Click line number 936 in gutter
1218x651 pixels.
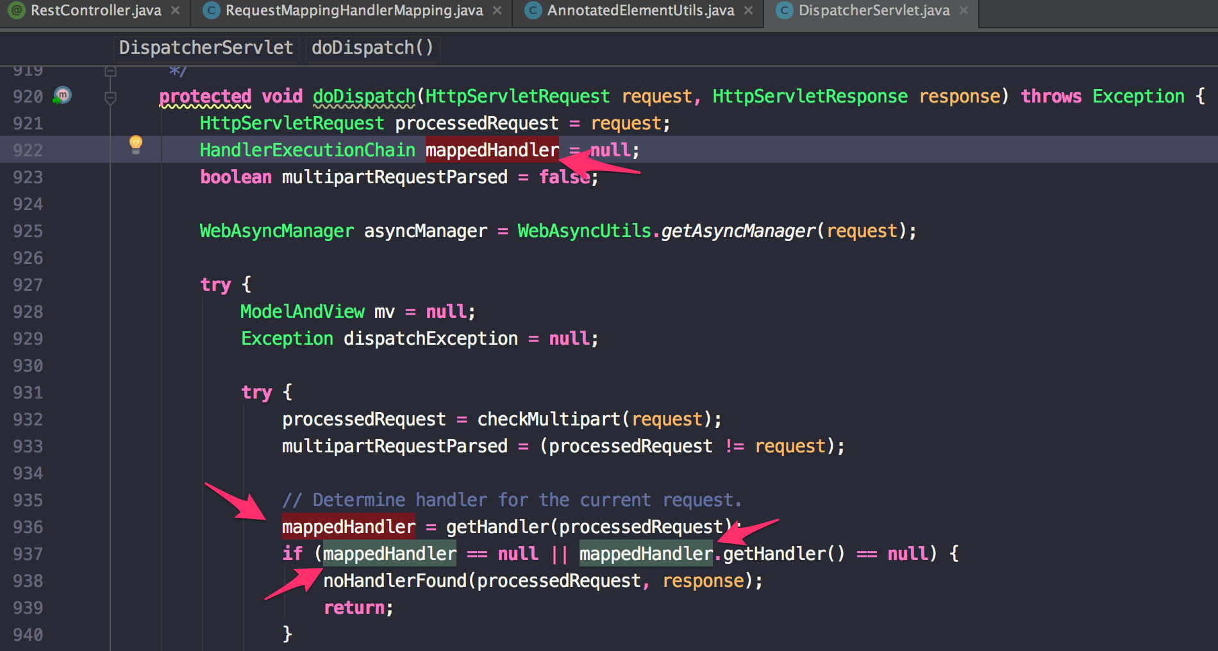point(28,527)
